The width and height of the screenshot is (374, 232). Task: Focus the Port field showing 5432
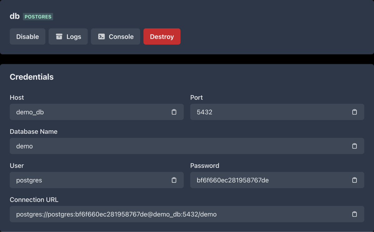point(268,112)
